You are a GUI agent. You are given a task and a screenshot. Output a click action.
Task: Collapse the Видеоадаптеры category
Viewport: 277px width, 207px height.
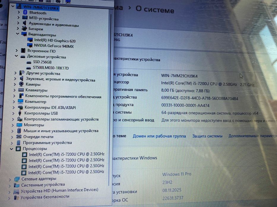point(18,33)
